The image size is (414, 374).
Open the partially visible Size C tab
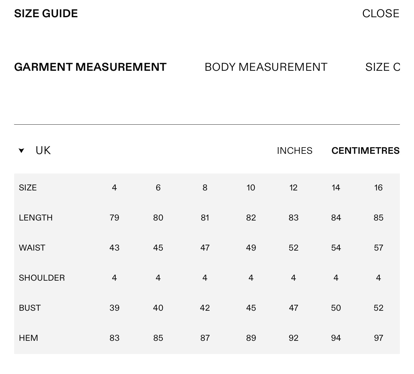click(x=382, y=67)
